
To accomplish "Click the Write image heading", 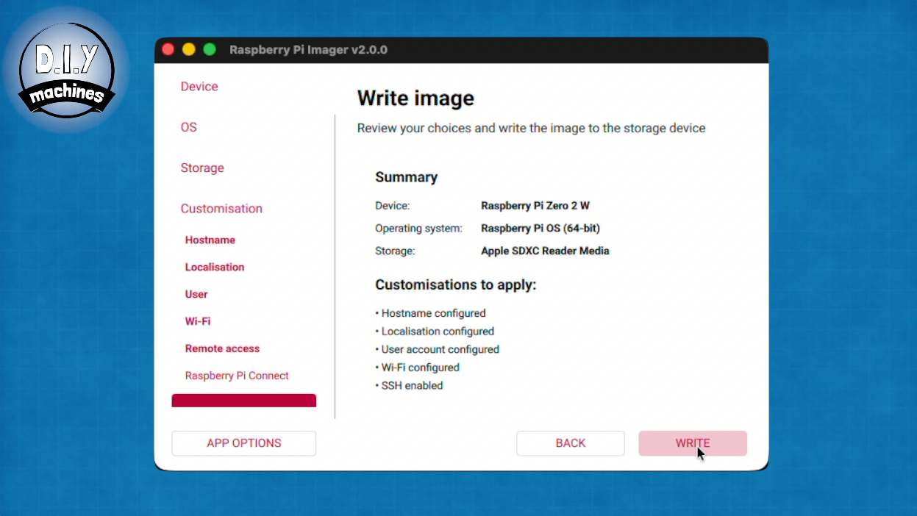I will click(x=415, y=98).
